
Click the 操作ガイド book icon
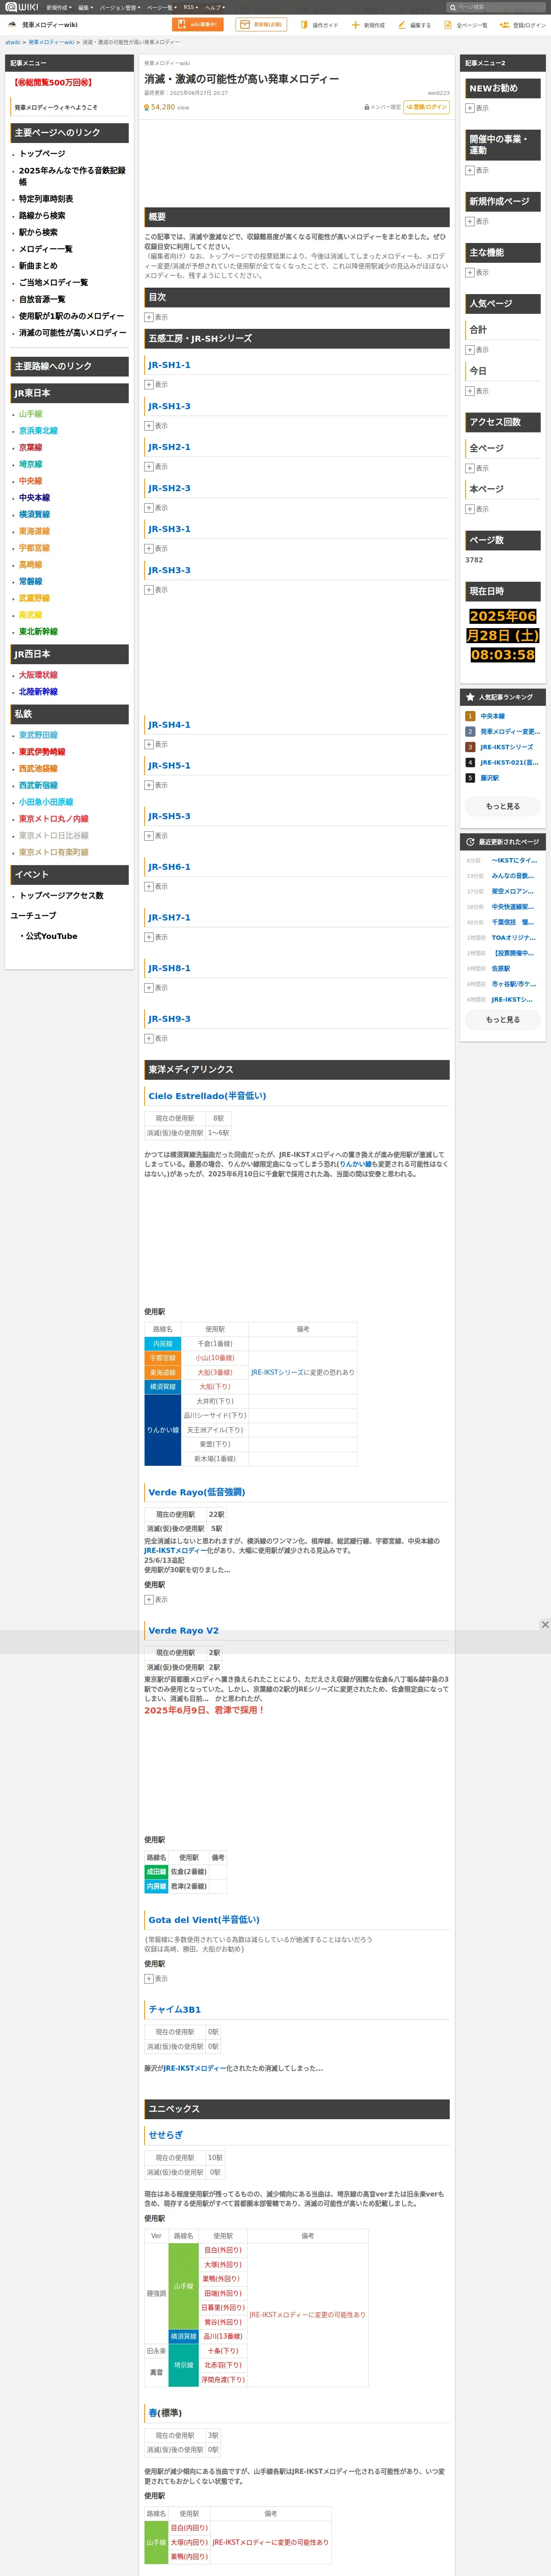304,25
